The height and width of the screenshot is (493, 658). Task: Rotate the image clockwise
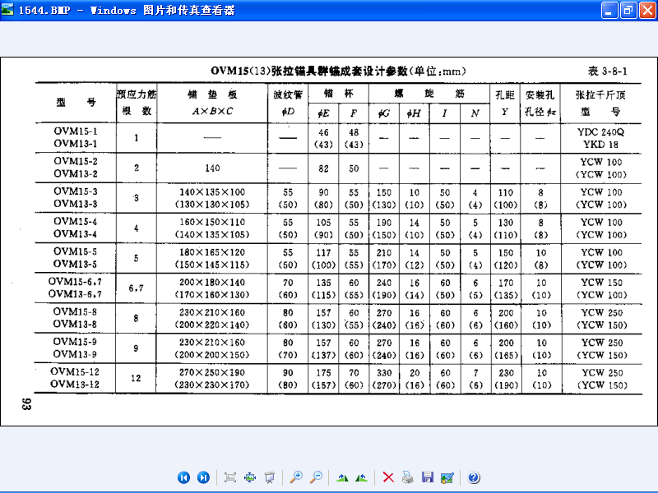[342, 477]
